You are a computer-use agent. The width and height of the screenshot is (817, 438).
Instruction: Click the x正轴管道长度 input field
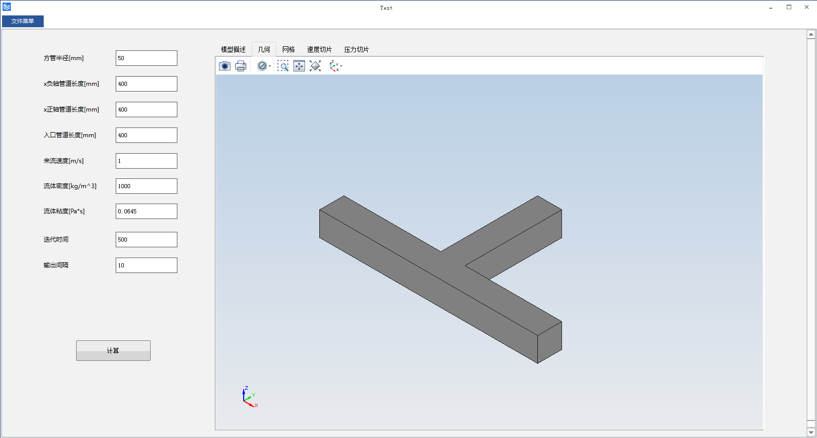coord(147,109)
